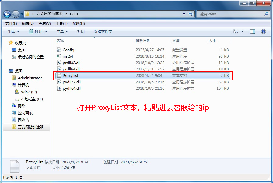Select data segment in address breadcrumb
The width and height of the screenshot is (273, 183).
point(74,14)
